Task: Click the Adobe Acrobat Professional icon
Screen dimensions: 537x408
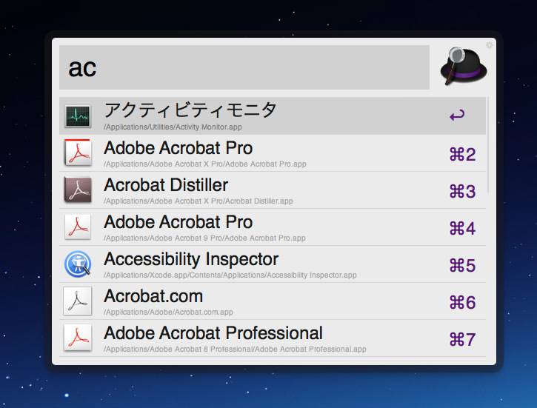Action: [x=78, y=338]
